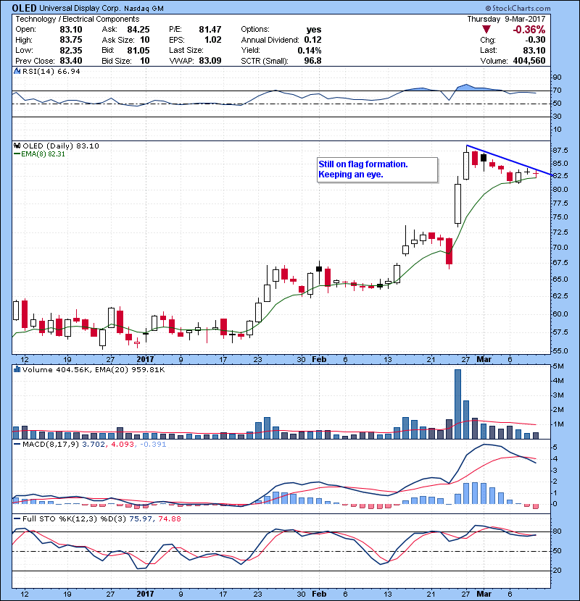Click the Low 82.35 value
This screenshot has width=580, height=601.
70,50
